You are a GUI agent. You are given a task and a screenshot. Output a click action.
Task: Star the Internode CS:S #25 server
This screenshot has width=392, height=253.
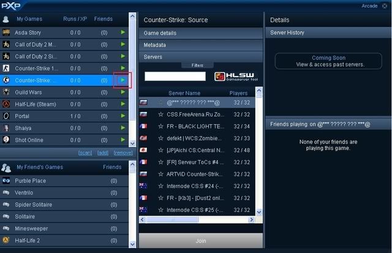pyautogui.click(x=160, y=210)
